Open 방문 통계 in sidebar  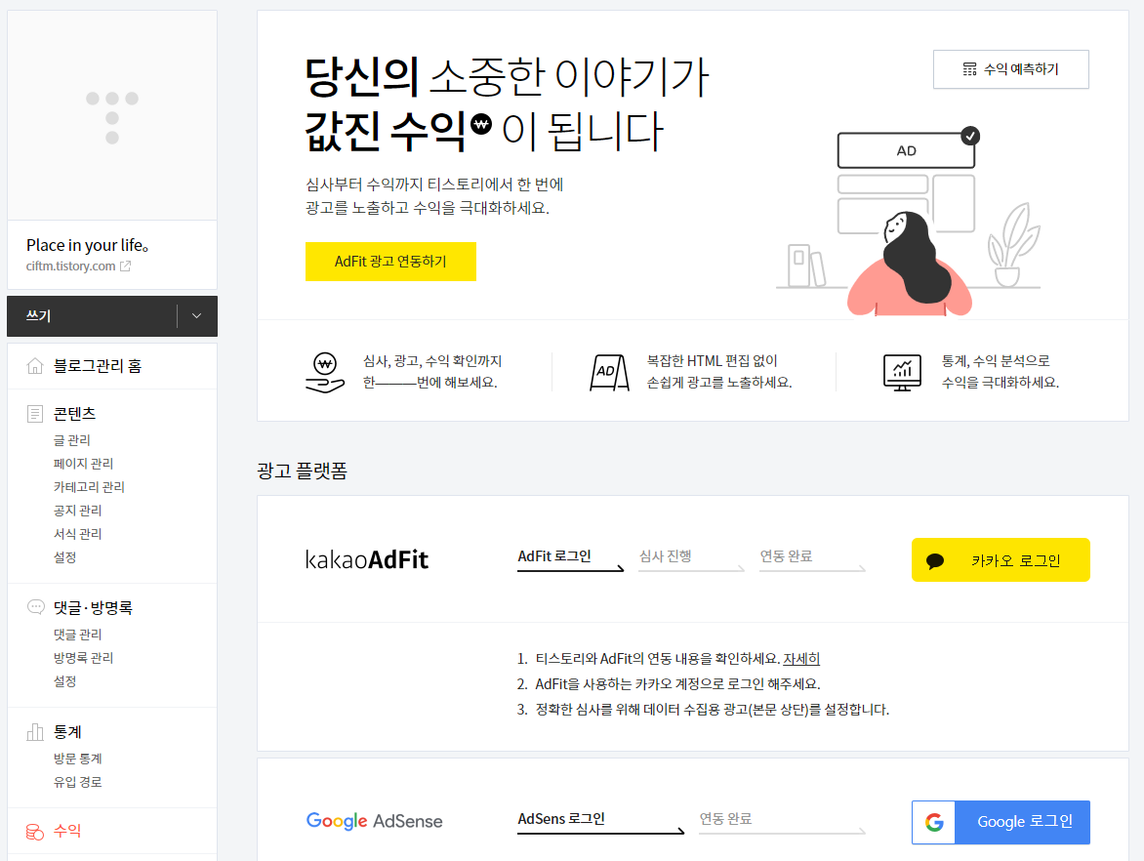pos(77,758)
